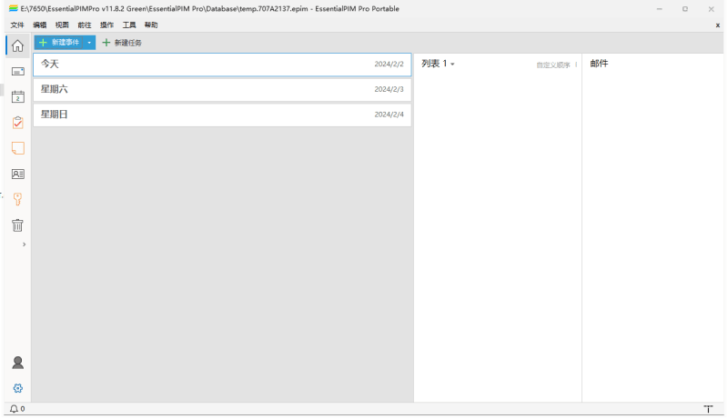Expand the sidebar with the chevron arrow
This screenshot has width=728, height=419.
24,244
